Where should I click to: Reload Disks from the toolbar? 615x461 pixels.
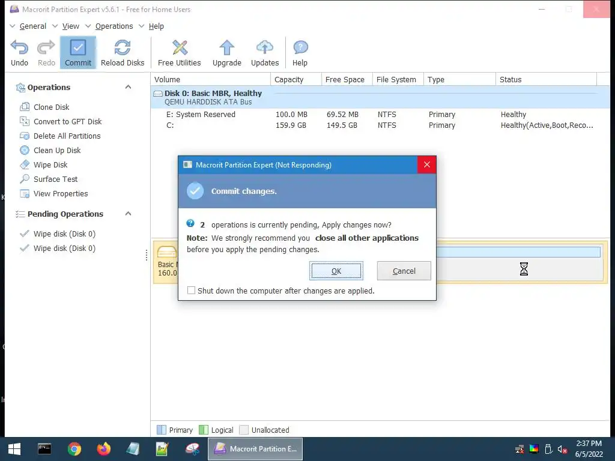pos(123,53)
